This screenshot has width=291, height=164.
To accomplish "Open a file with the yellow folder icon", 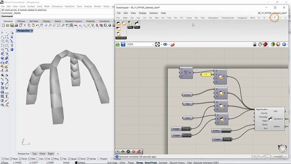I will click(x=8, y=26).
